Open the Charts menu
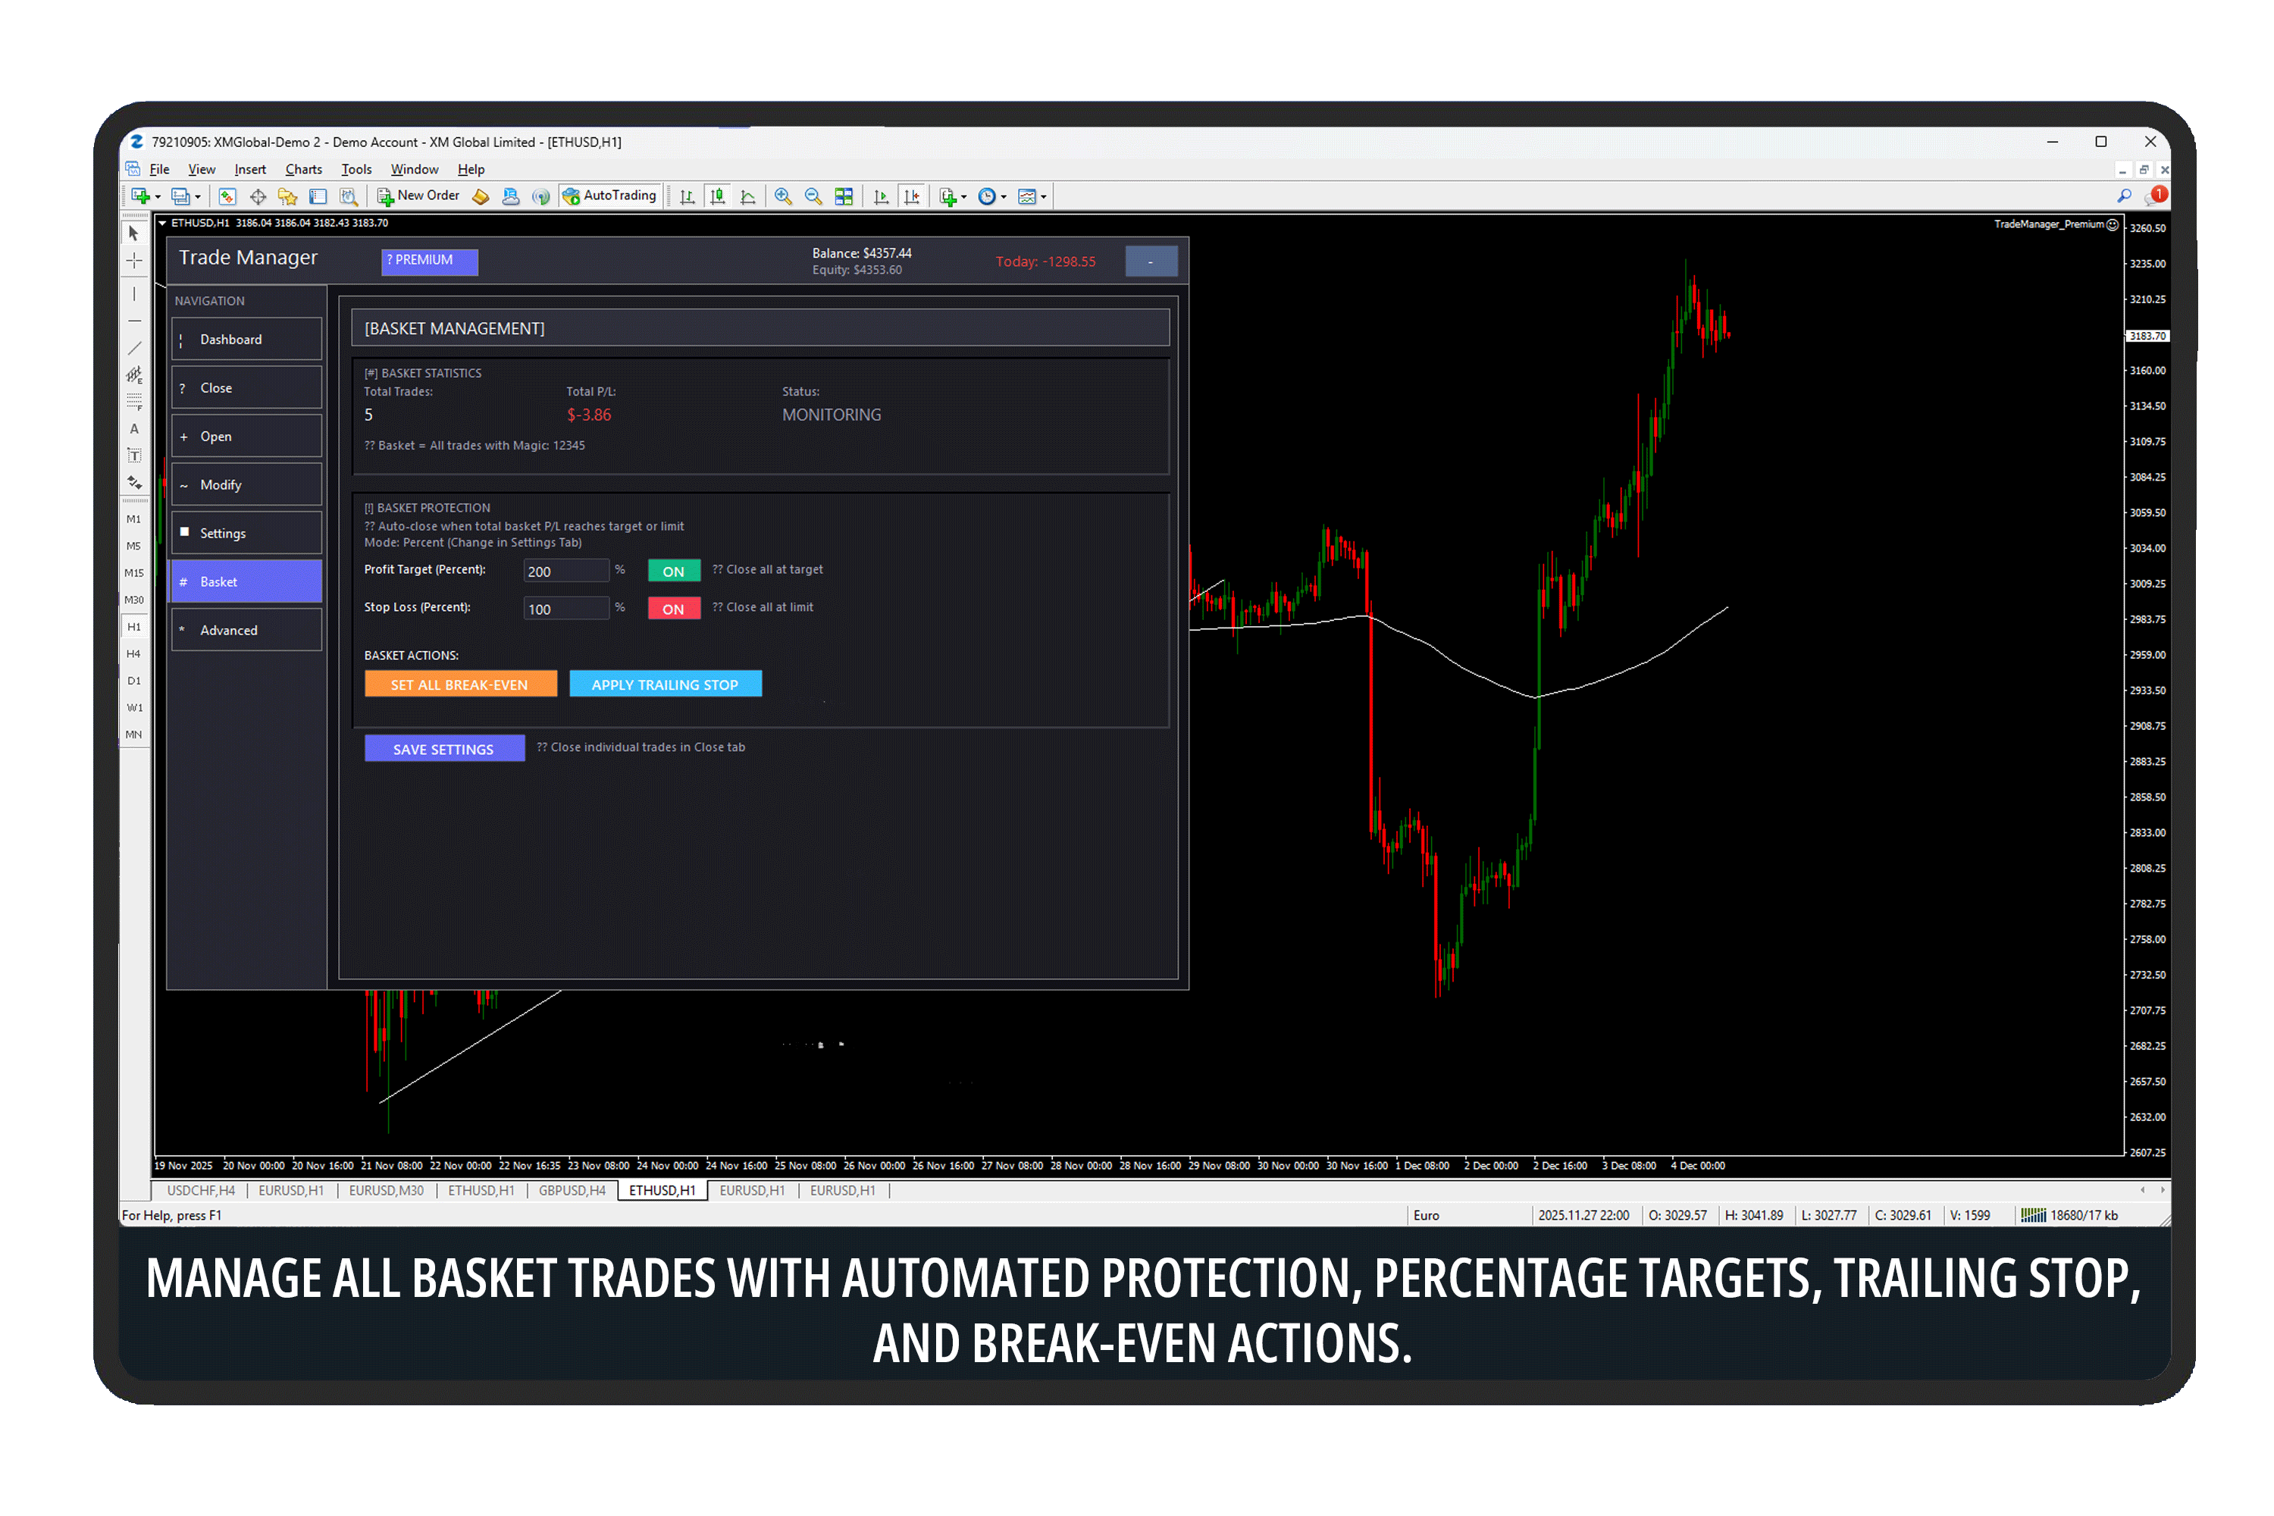This screenshot has width=2274, height=1516. 302,169
